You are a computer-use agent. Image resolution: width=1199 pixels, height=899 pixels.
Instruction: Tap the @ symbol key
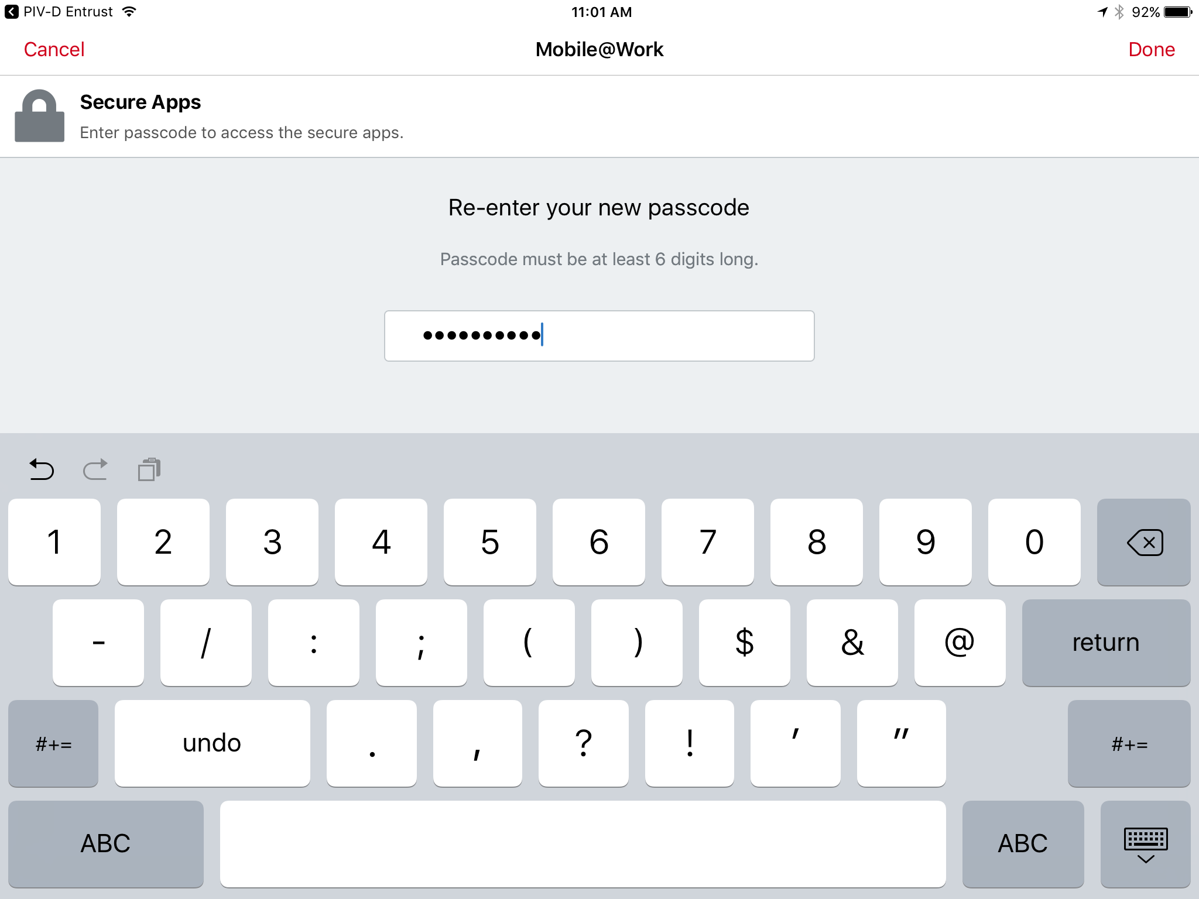click(x=960, y=643)
